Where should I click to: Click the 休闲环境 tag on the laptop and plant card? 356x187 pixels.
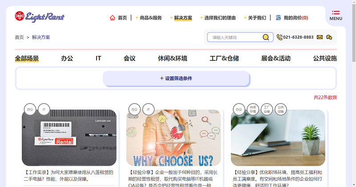(x=253, y=109)
